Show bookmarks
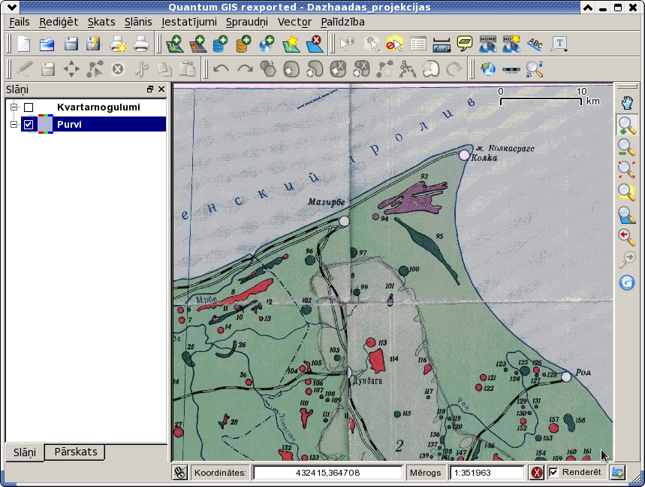The width and height of the screenshot is (645, 487). tap(488, 44)
